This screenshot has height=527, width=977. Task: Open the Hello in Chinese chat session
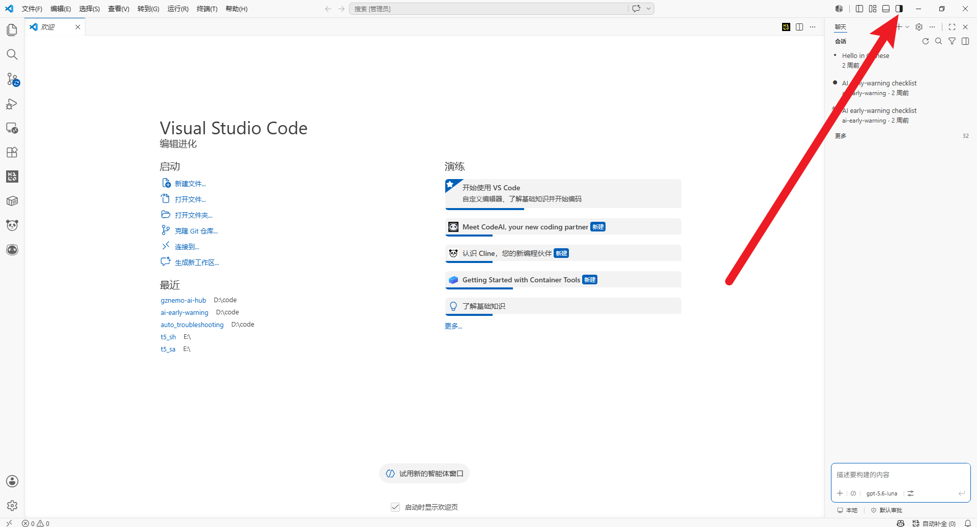tap(901, 61)
